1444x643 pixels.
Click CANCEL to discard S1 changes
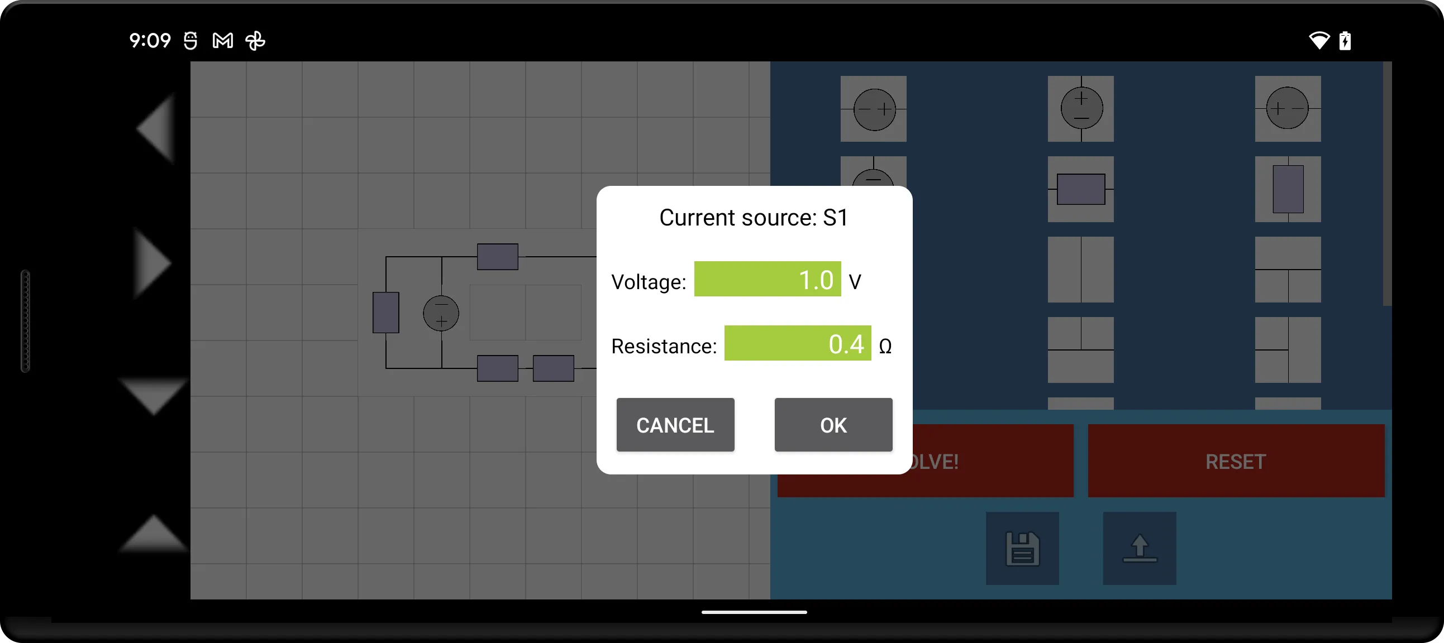(675, 425)
